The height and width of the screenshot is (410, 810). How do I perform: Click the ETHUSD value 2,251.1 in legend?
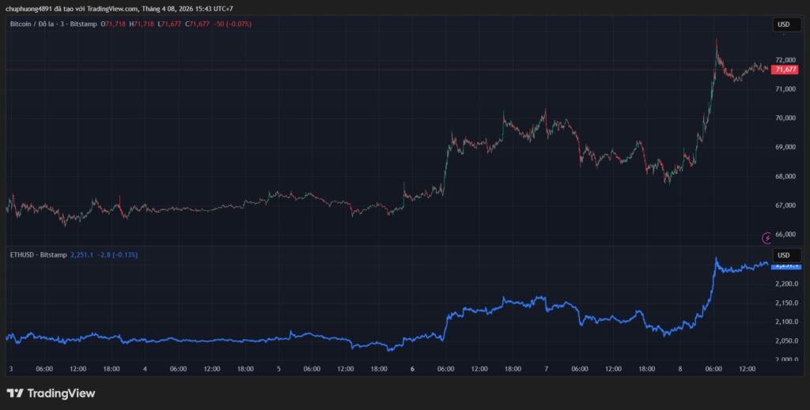coord(82,255)
